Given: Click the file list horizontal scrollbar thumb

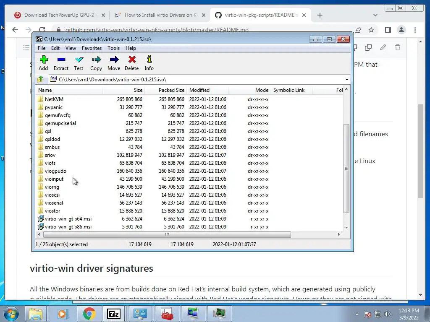Looking at the screenshot, I should tap(167, 235).
